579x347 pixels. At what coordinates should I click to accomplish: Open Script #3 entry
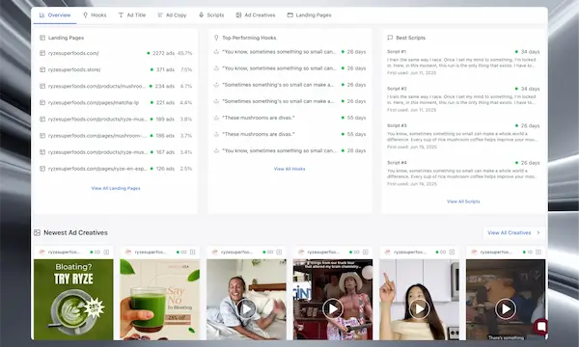tap(463, 136)
